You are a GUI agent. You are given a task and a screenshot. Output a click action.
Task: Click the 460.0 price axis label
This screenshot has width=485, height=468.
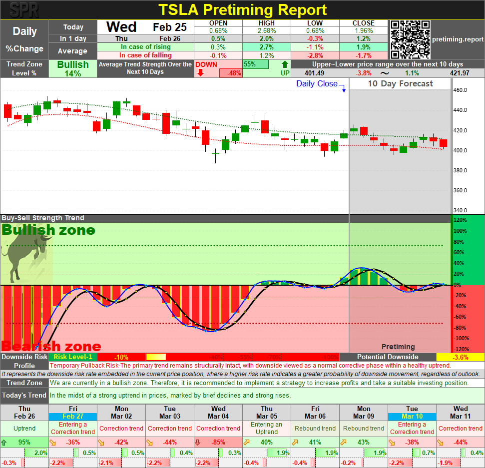(460, 90)
